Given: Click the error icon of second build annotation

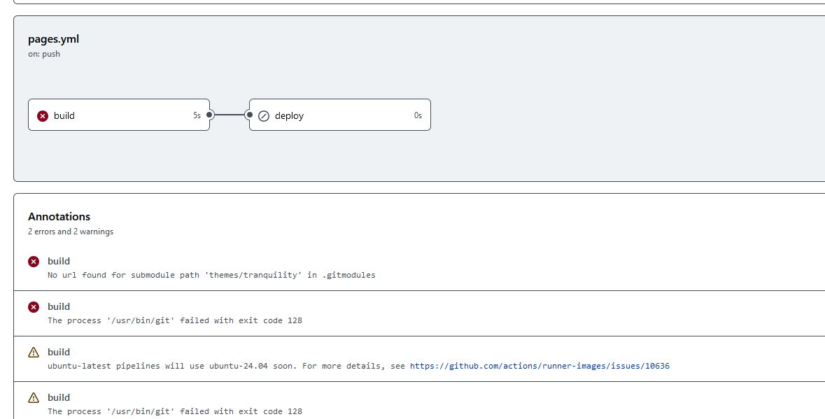Looking at the screenshot, I should [x=34, y=307].
